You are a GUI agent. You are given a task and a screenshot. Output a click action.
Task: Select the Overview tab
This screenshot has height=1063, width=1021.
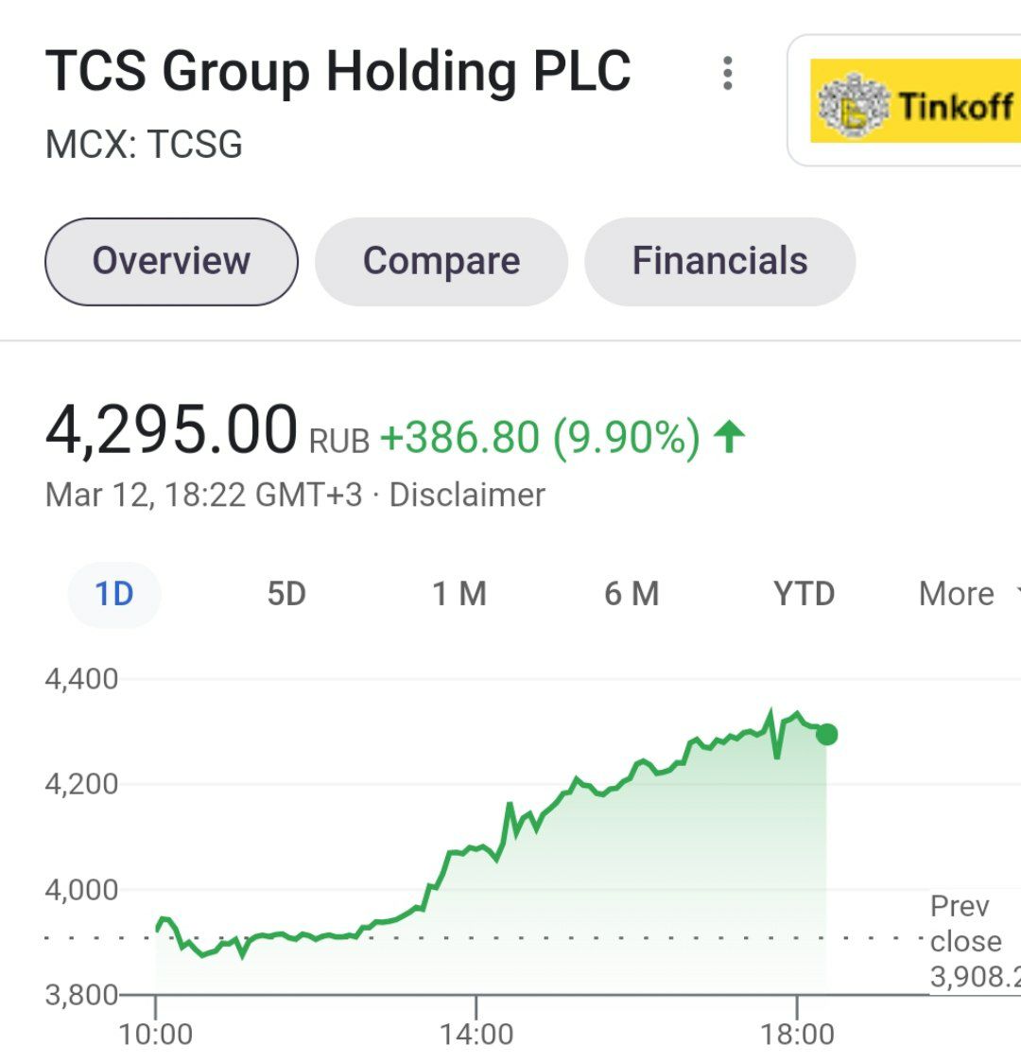(x=171, y=261)
